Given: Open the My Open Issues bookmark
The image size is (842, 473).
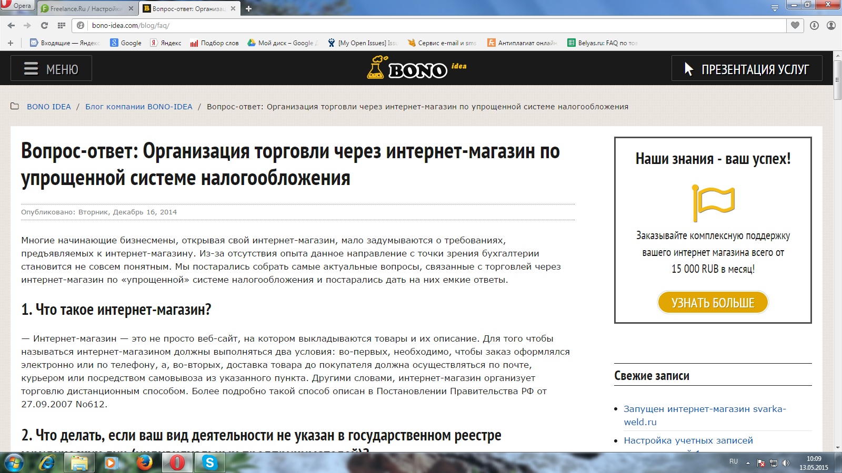Looking at the screenshot, I should tap(363, 43).
